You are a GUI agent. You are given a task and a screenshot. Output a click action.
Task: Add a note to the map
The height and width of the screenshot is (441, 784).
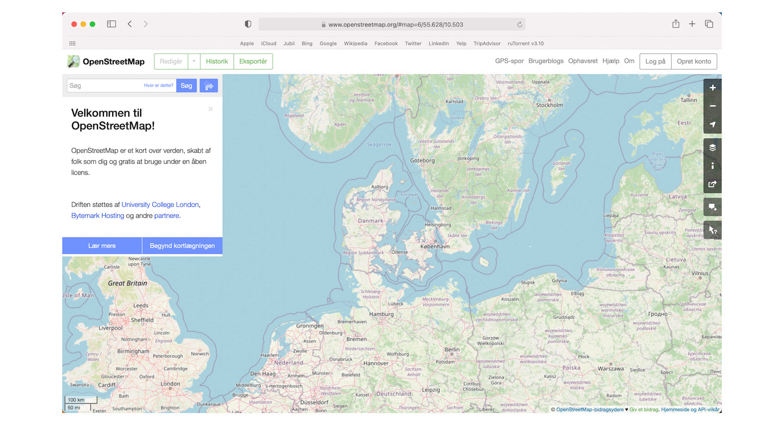(x=712, y=206)
